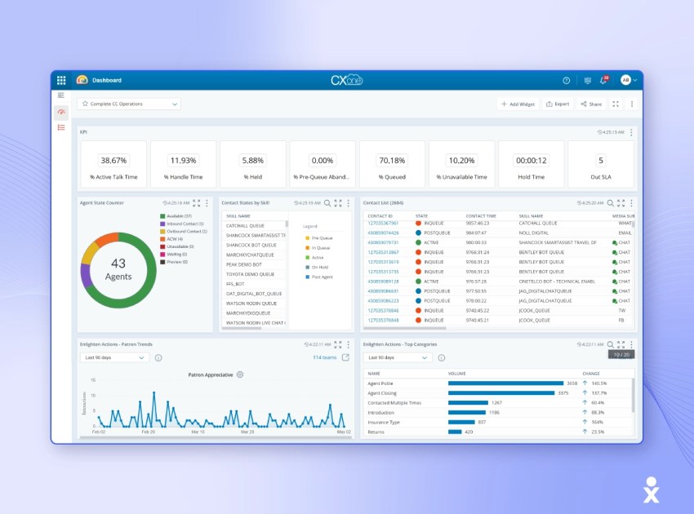Click the ACW orange color swatch
The height and width of the screenshot is (514, 694).
(x=162, y=238)
